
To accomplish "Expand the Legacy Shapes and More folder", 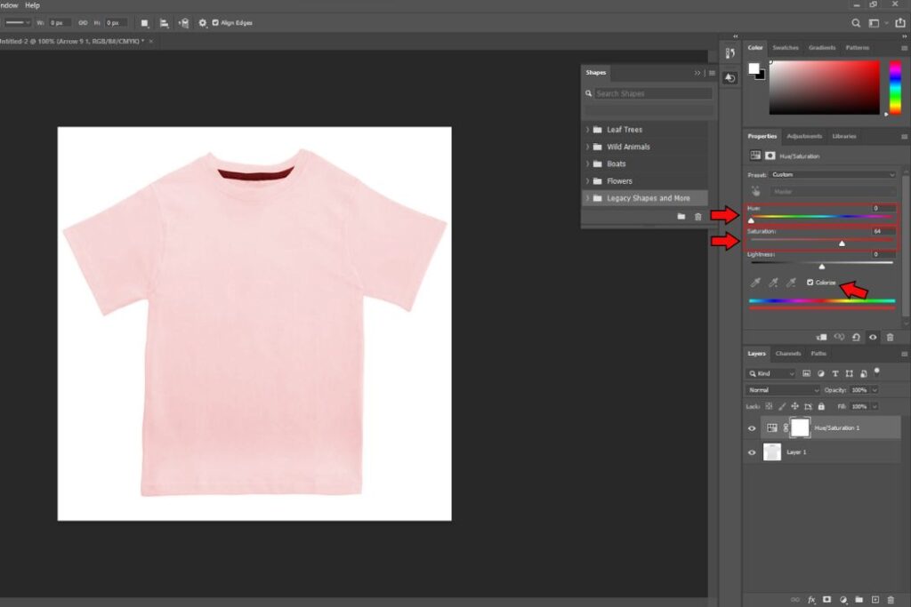I will (x=587, y=198).
